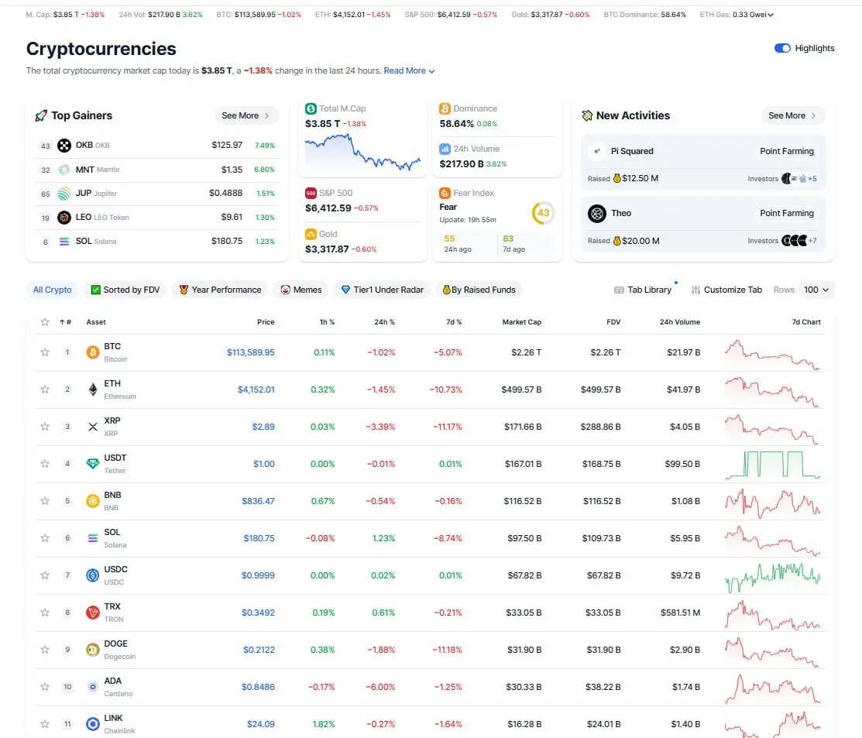Viewport: 862px width, 738px height.
Task: Toggle the favorite star for USDT
Action: 45,464
